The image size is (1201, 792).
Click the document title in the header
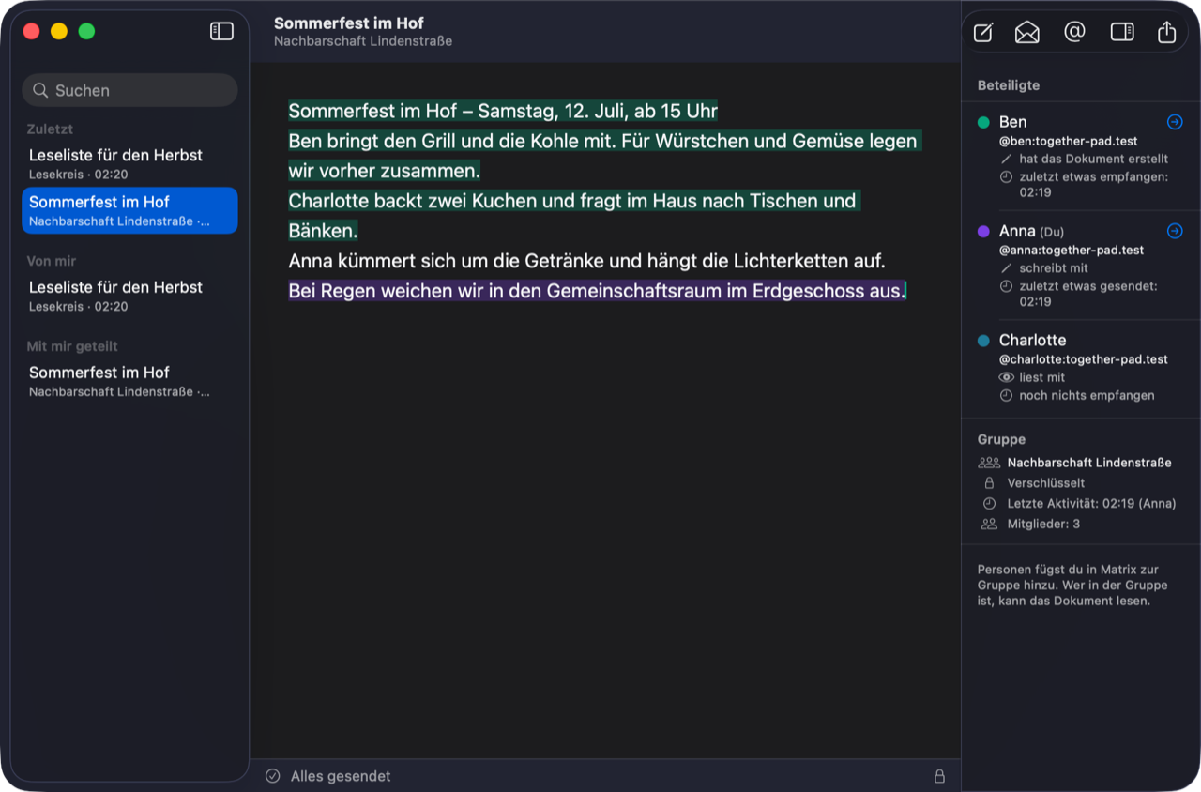click(349, 23)
